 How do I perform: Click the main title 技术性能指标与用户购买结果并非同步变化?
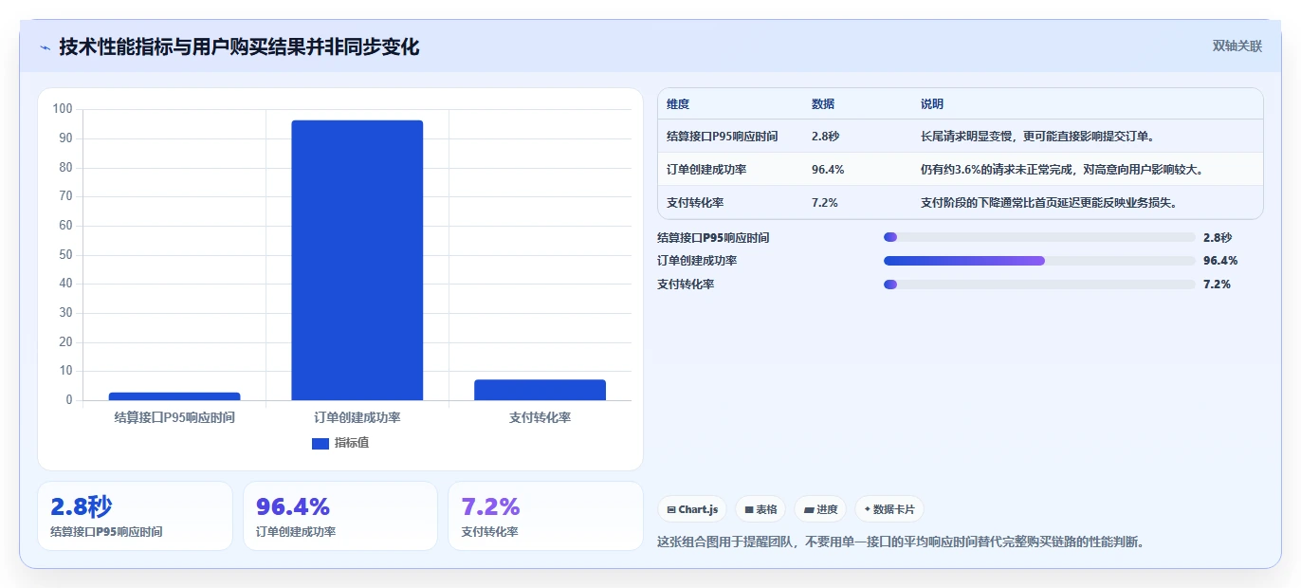(x=239, y=46)
